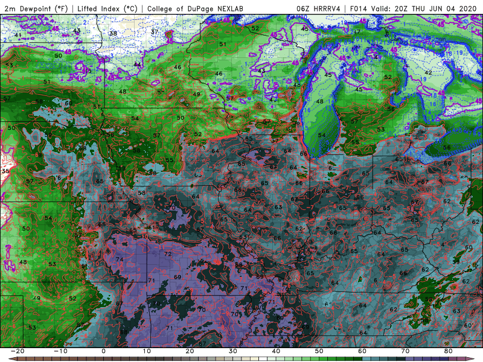
Task: Click the 35 dewpoint value on the map
Action: tap(5, 171)
